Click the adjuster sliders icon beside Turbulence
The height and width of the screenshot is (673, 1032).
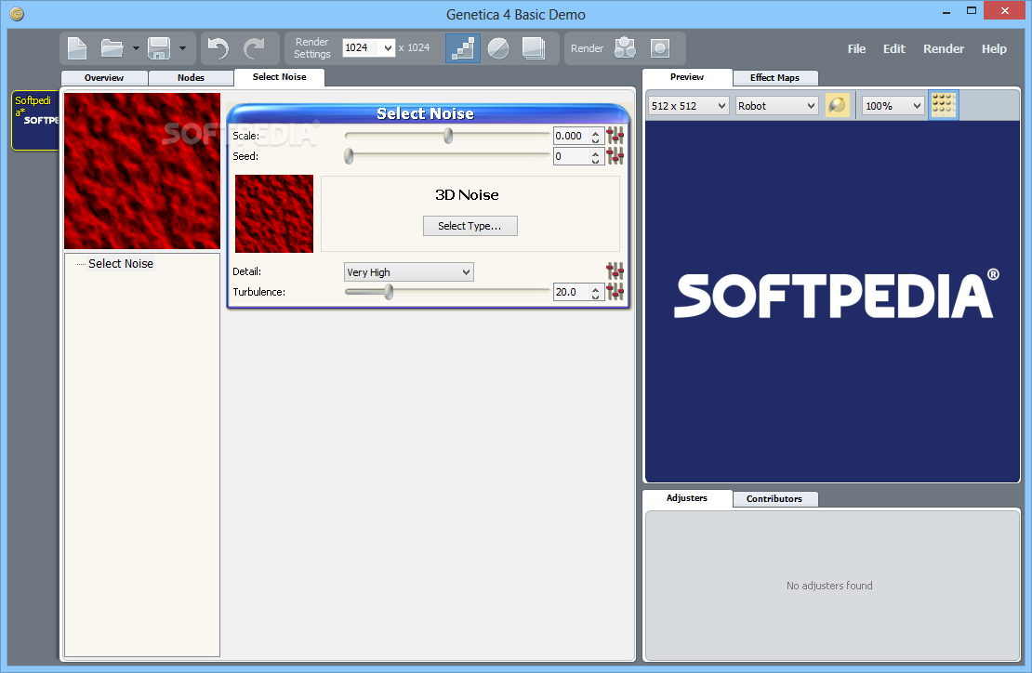pyautogui.click(x=615, y=292)
